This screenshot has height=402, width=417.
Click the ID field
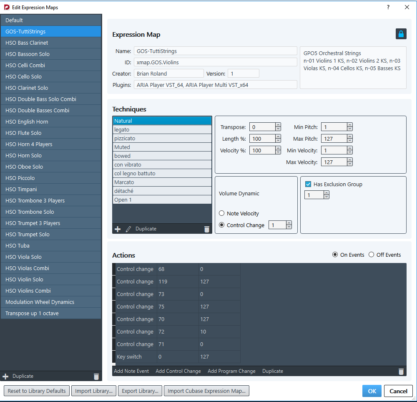click(216, 62)
